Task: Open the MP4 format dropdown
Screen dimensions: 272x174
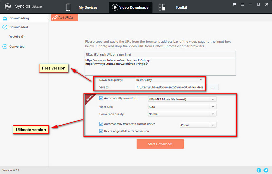Action: (x=213, y=99)
